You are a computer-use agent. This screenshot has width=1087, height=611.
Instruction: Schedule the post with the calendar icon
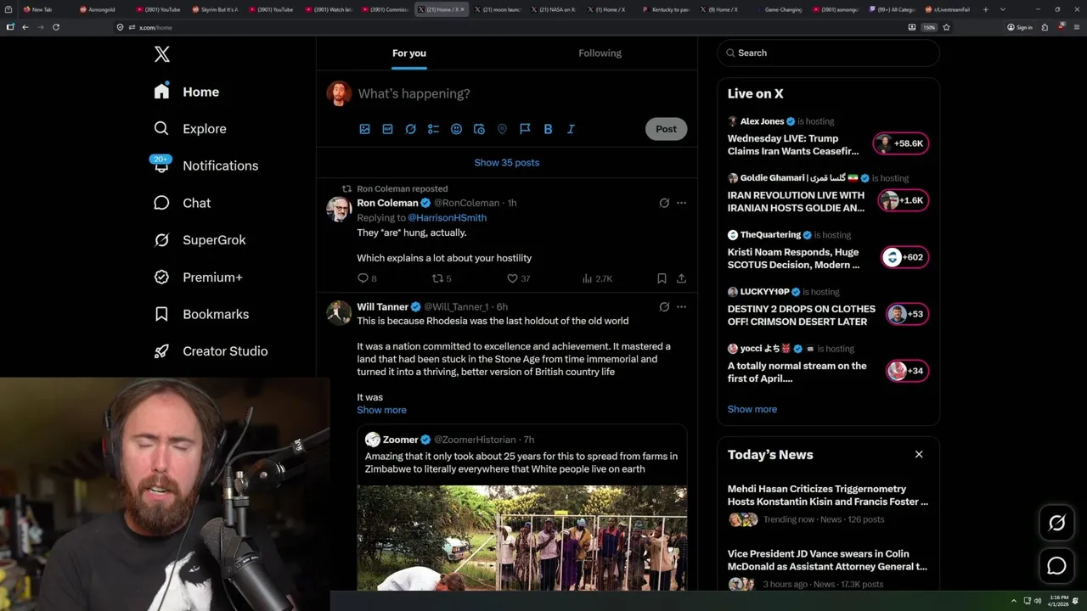pos(479,129)
